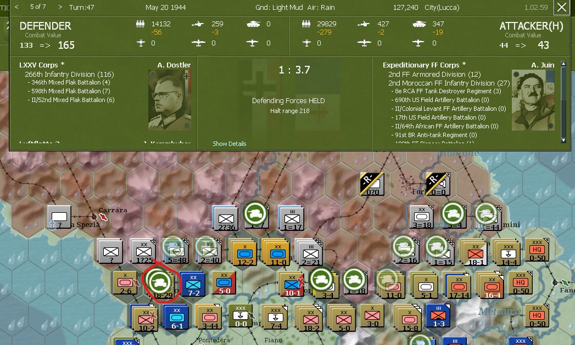
Task: Select German counter 2=40
Action: tap(209, 252)
